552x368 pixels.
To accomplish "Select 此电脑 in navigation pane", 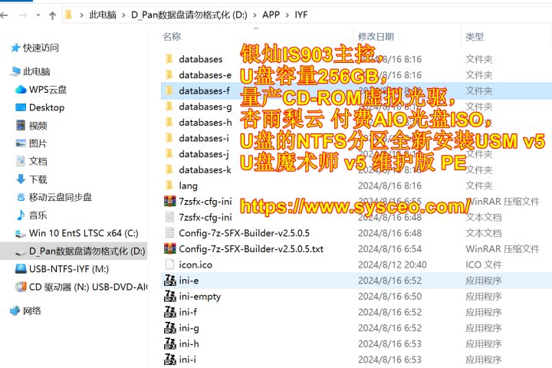I will point(30,71).
